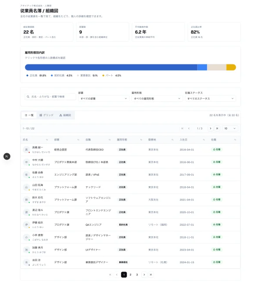Click avatar of 佐藤 由香
This screenshot has height=285, width=261.
coord(27,174)
